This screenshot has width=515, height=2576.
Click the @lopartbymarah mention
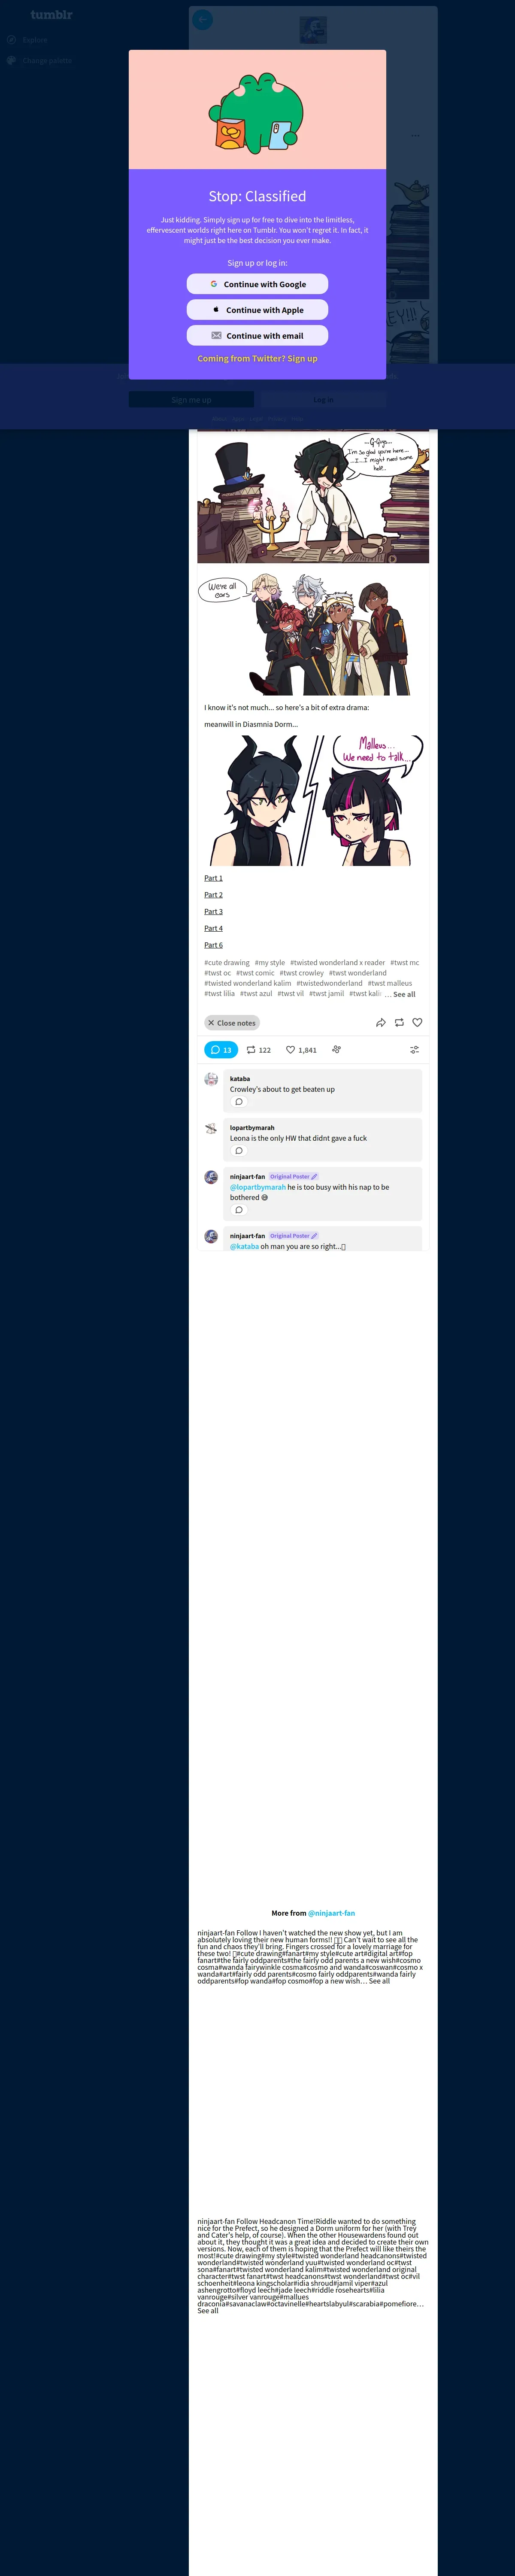pyautogui.click(x=258, y=1187)
